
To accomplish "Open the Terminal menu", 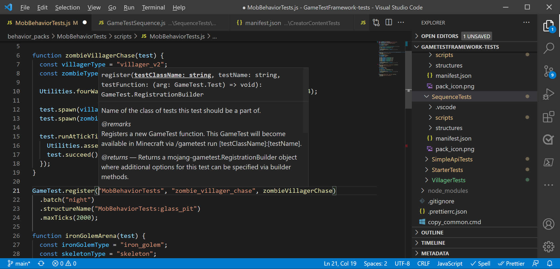I will pos(153,7).
